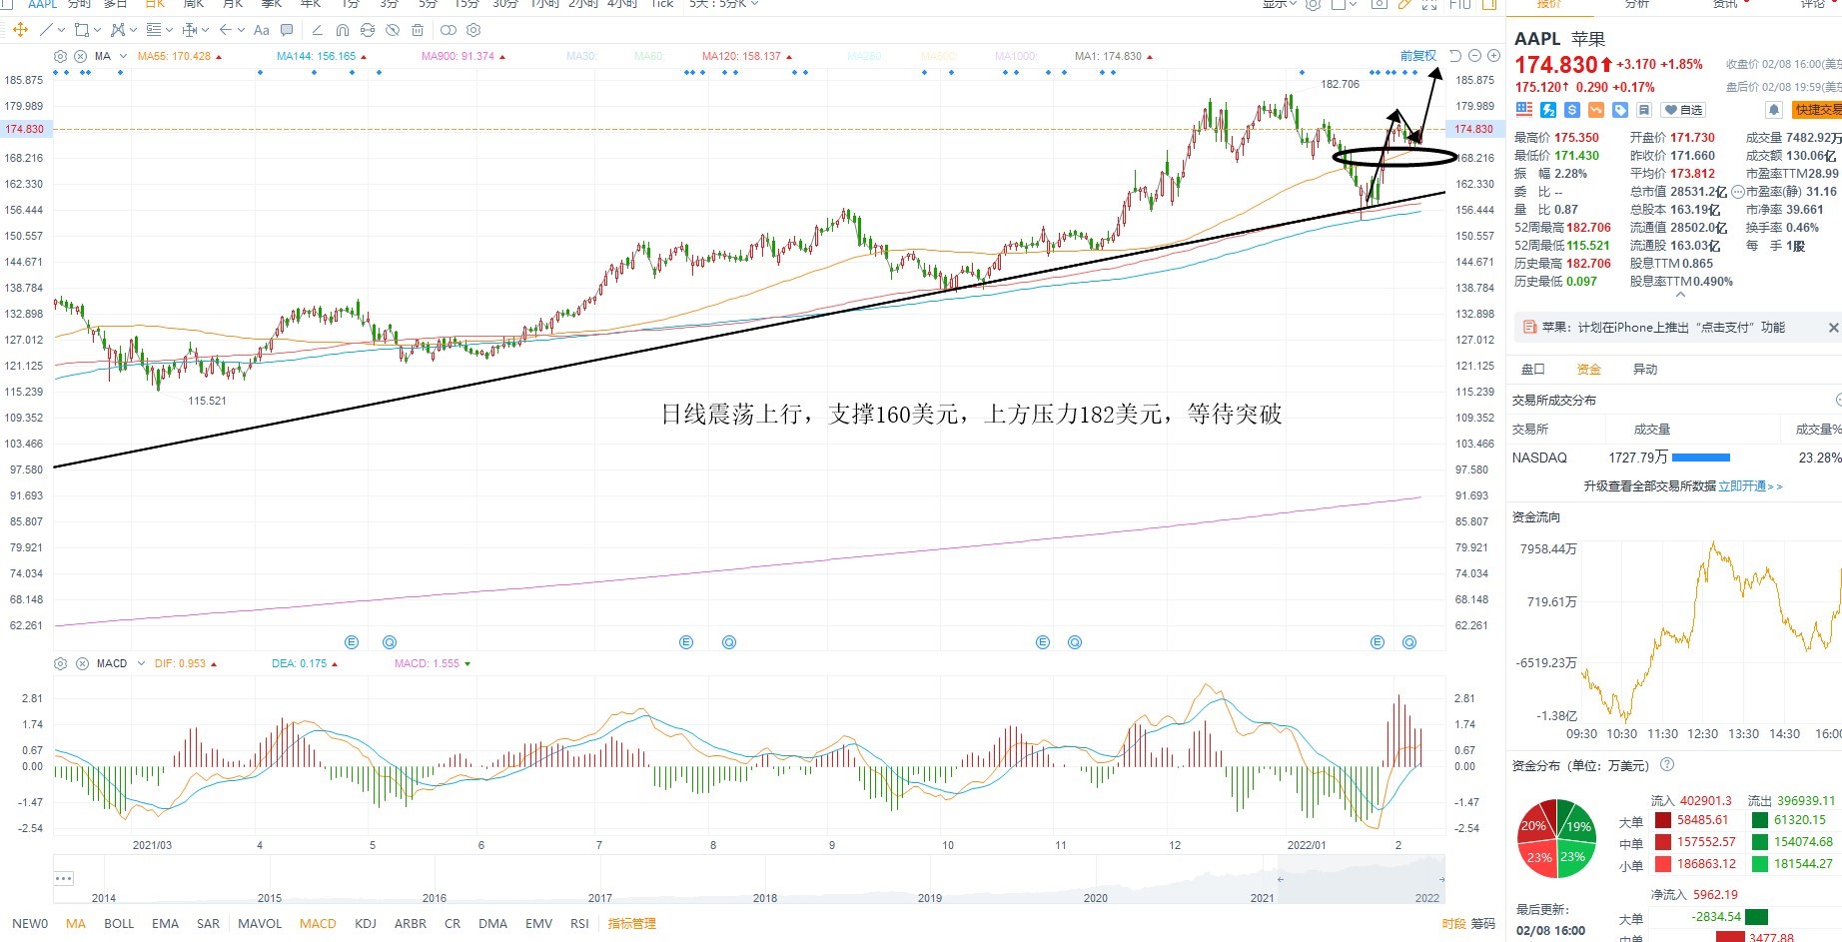Switch to the 盘口 tab
The height and width of the screenshot is (942, 1842).
coord(1533,370)
